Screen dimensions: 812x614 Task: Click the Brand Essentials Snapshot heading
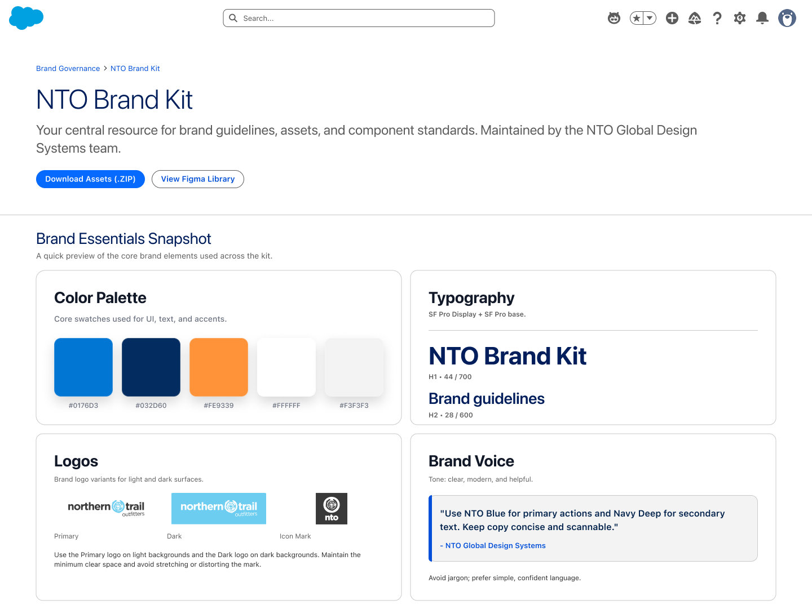point(123,239)
